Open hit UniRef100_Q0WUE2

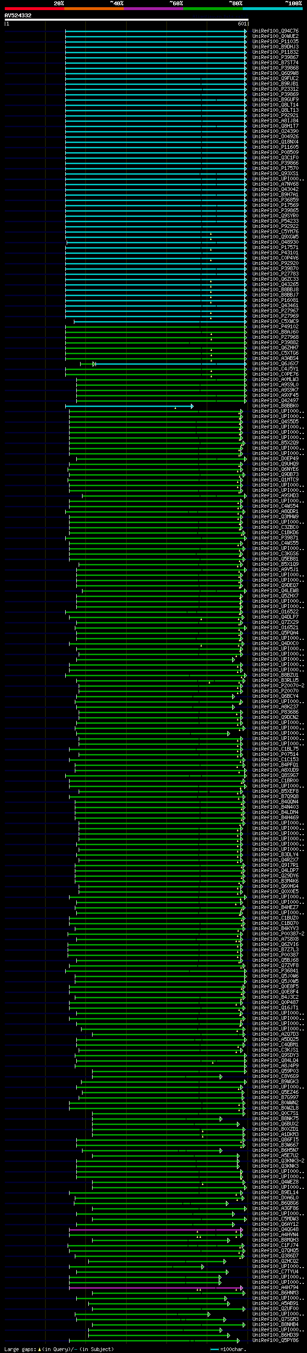click(x=275, y=36)
